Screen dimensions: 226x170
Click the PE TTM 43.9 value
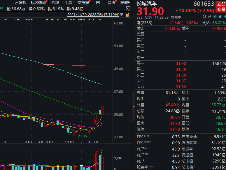pos(176,149)
